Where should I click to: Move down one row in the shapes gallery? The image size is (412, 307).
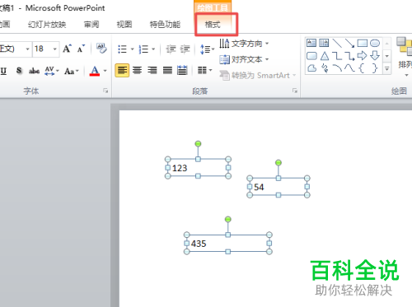[x=387, y=56]
